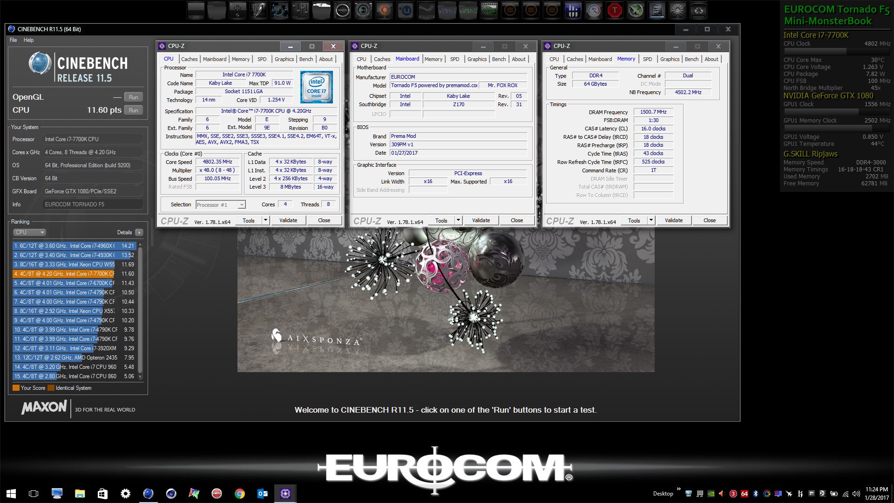
Task: Open the recycle bin icon in the top dock
Action: (698, 10)
